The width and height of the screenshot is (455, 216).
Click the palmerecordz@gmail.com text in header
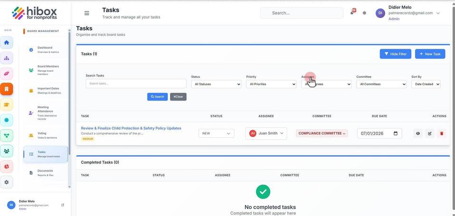click(411, 13)
